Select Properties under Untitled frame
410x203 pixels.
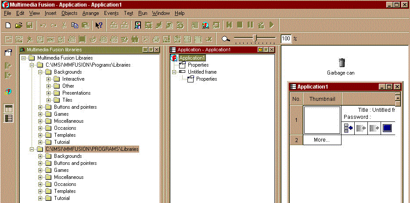[207, 79]
